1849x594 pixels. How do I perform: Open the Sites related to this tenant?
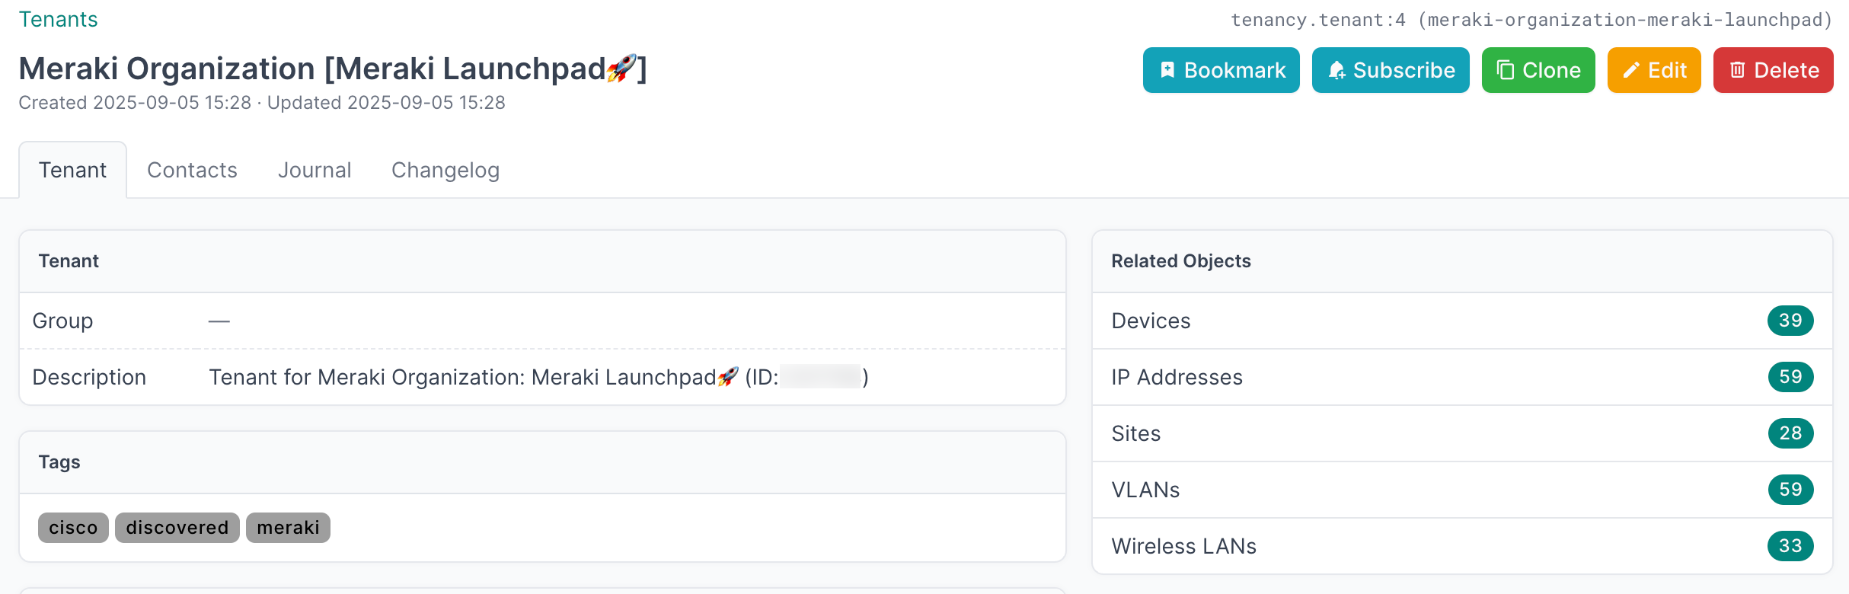(1135, 433)
